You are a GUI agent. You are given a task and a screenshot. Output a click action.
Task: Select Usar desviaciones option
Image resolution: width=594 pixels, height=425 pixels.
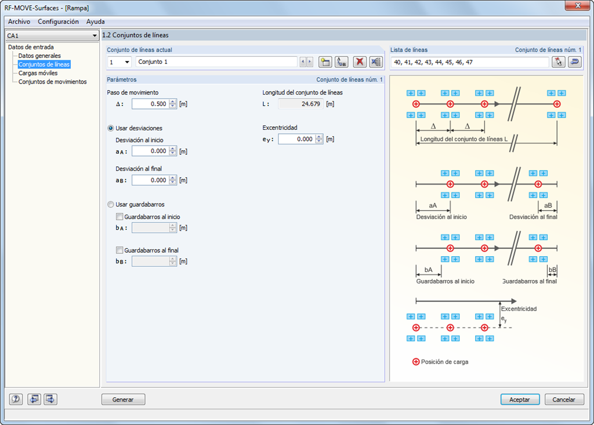pyautogui.click(x=111, y=128)
